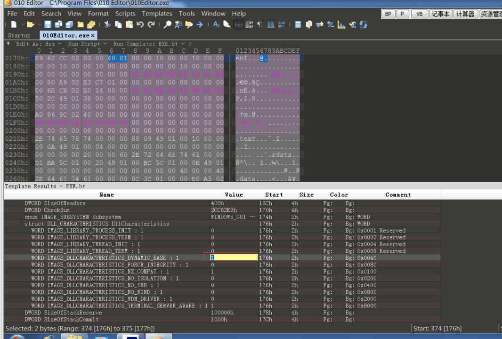Open the Histogram chart icon
This screenshot has height=339, width=502.
point(341,24)
